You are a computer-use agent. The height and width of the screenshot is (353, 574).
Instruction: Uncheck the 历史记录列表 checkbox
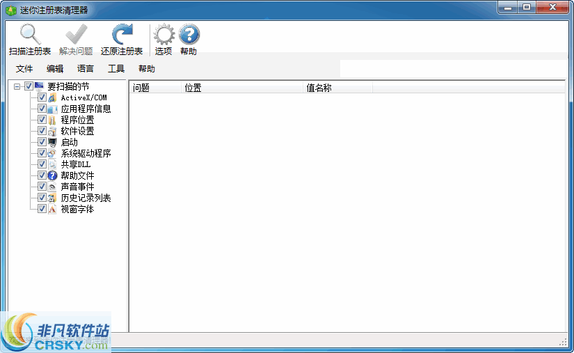(42, 198)
